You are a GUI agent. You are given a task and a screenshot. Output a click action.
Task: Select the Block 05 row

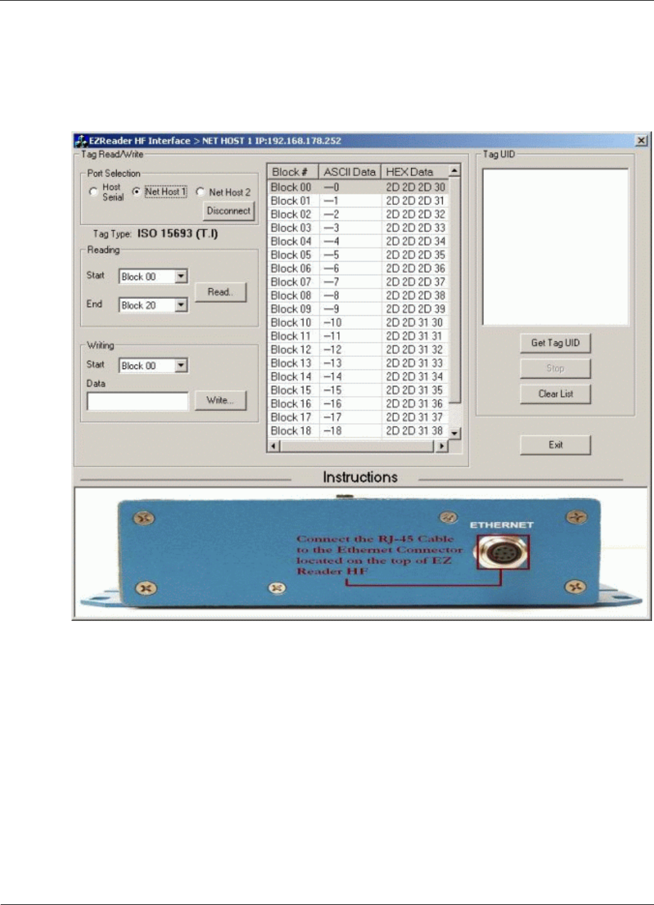(x=358, y=254)
